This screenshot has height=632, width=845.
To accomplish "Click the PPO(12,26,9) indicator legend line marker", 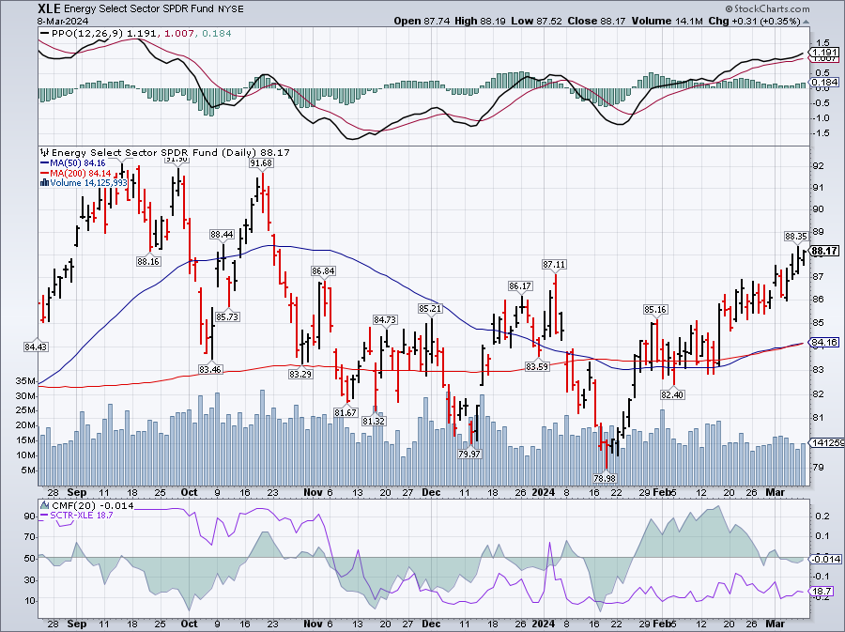I will click(x=44, y=34).
